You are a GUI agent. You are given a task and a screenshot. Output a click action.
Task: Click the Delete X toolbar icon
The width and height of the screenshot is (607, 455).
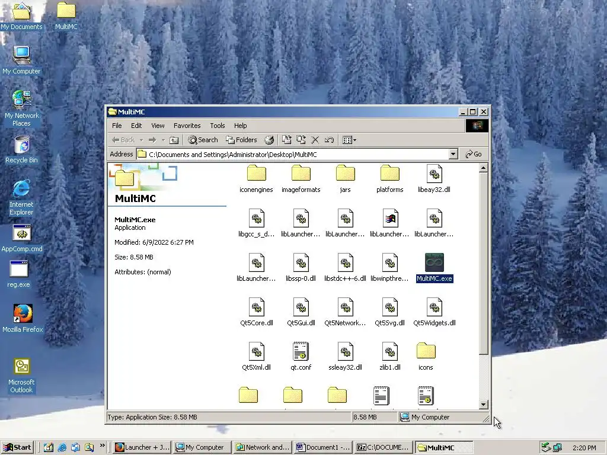pyautogui.click(x=315, y=140)
